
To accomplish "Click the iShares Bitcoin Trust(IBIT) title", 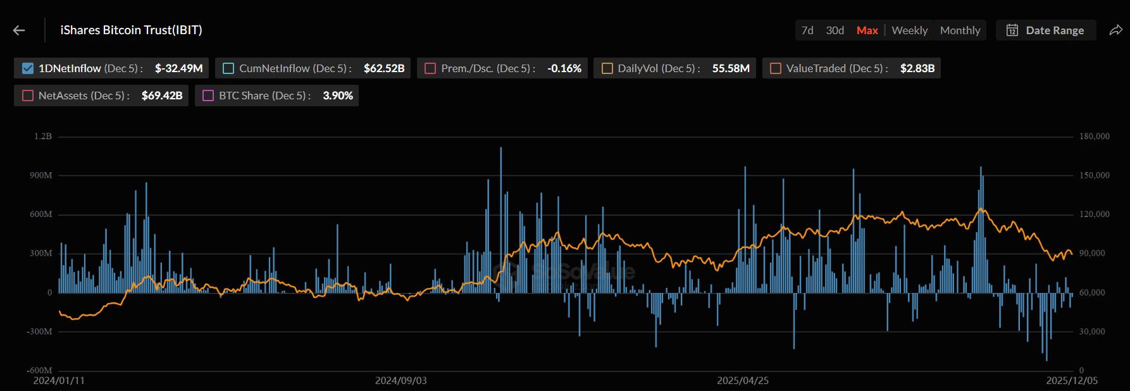I will point(131,30).
